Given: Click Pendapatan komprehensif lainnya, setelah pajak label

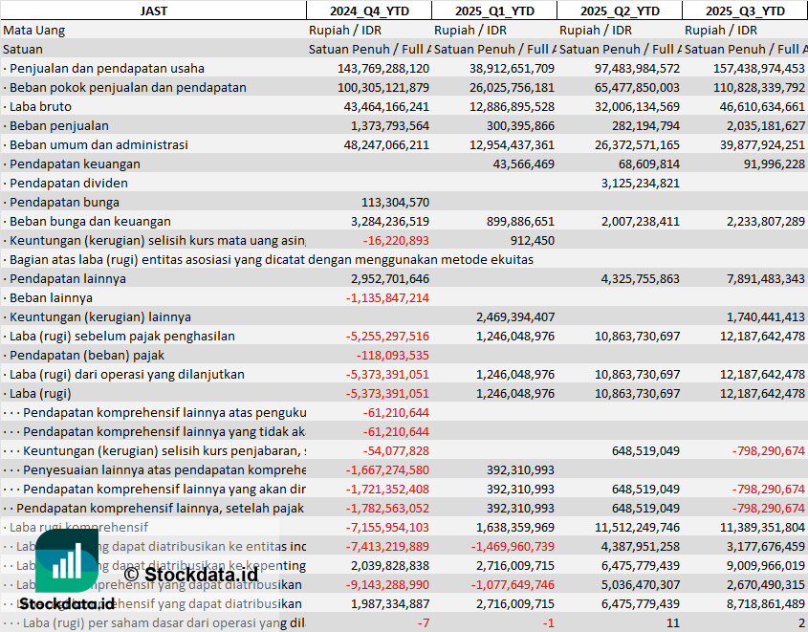Looking at the screenshot, I should coord(160,508).
